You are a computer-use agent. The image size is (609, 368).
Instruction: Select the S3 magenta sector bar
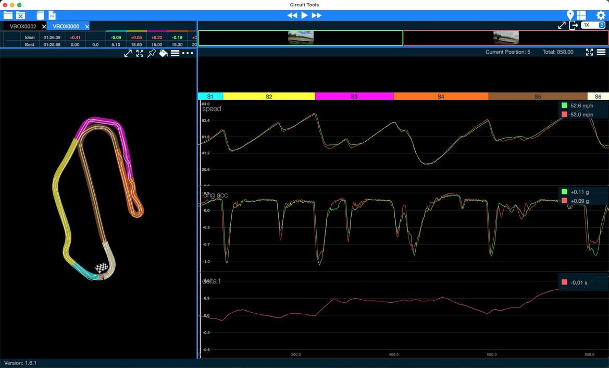tap(354, 96)
